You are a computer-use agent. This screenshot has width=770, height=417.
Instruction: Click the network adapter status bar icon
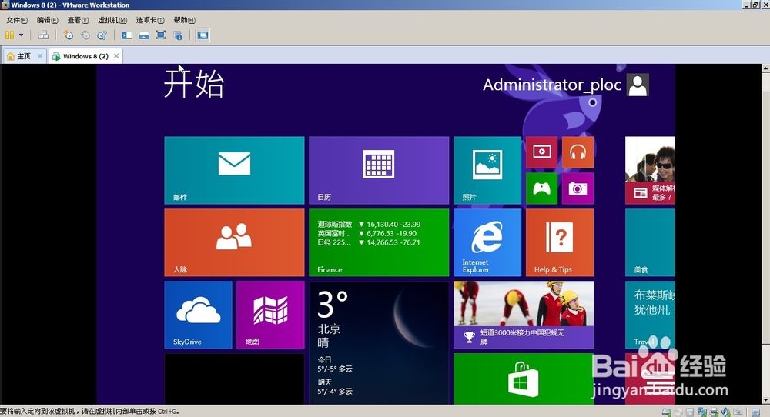click(702, 412)
